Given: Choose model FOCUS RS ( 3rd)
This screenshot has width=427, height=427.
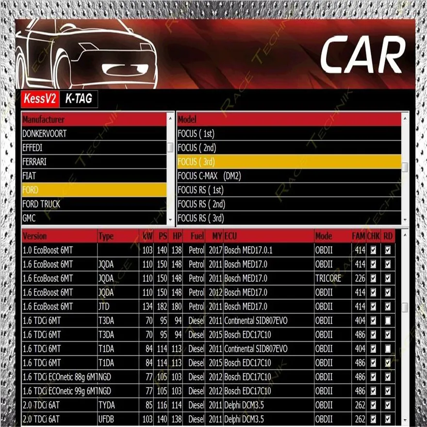Looking at the screenshot, I should click(289, 218).
